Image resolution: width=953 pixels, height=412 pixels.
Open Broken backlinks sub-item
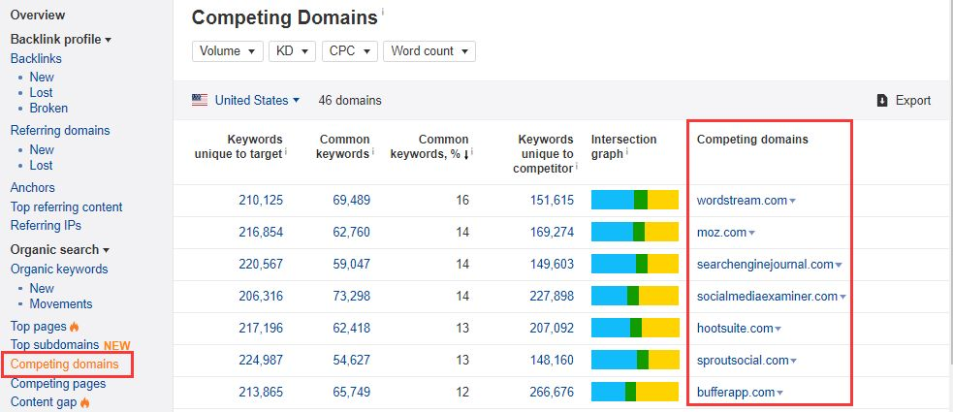tap(48, 109)
